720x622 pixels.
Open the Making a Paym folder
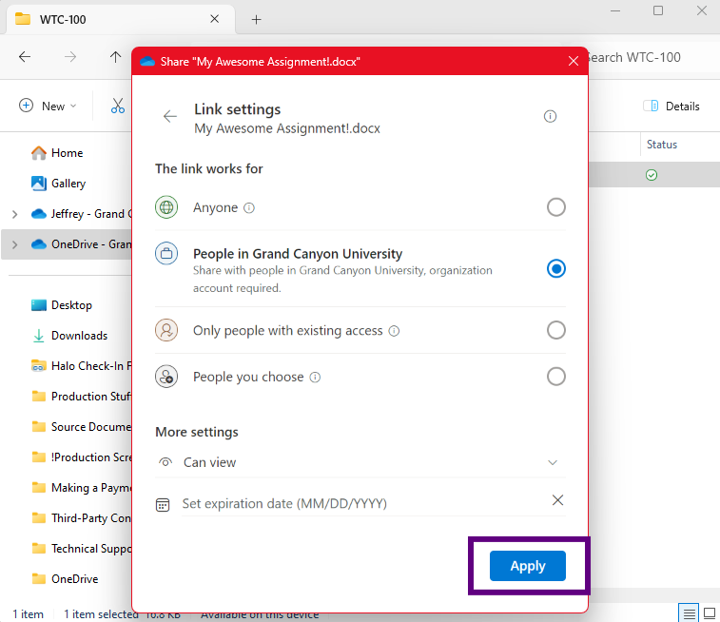click(81, 487)
